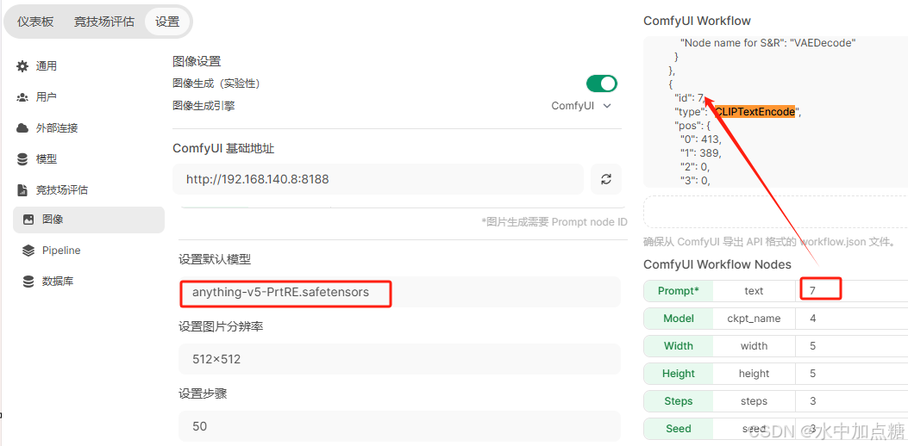Screen dimensions: 908x446
Task: Switch to the 仪表板 tab
Action: [35, 22]
